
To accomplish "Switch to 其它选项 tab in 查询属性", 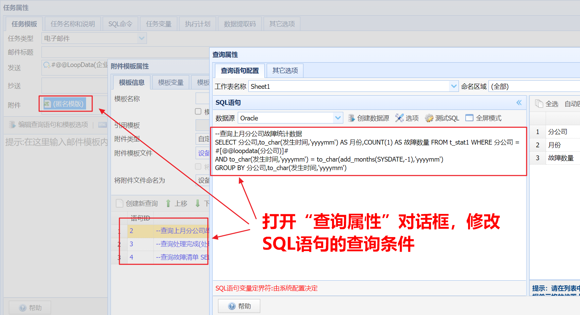I will [x=285, y=70].
